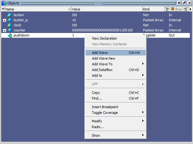Choose View Declaration from context menu
Image resolution: width=193 pixels, height=144 pixels.
point(115,38)
